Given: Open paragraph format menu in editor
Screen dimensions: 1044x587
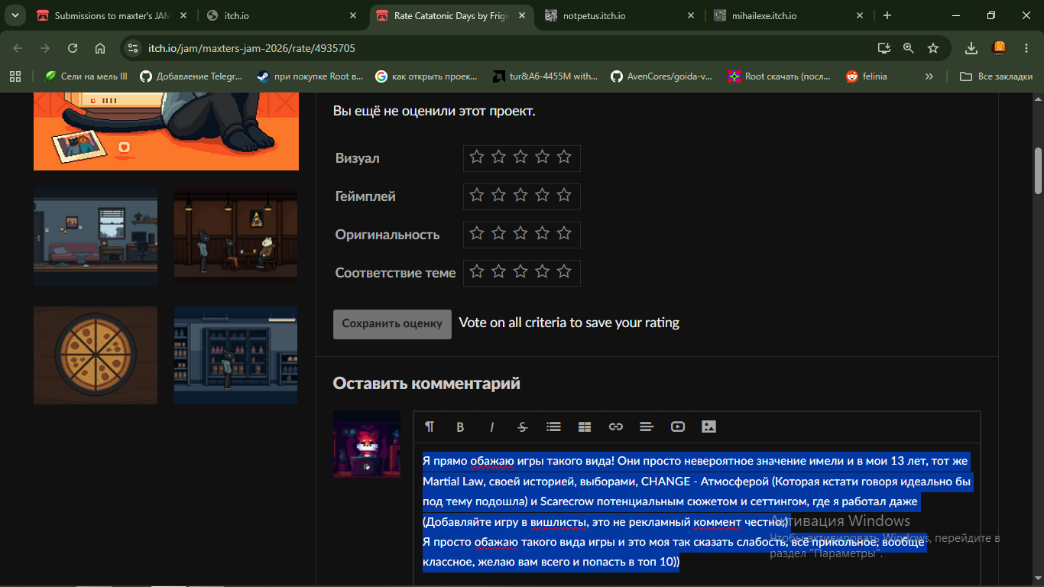Looking at the screenshot, I should [430, 427].
